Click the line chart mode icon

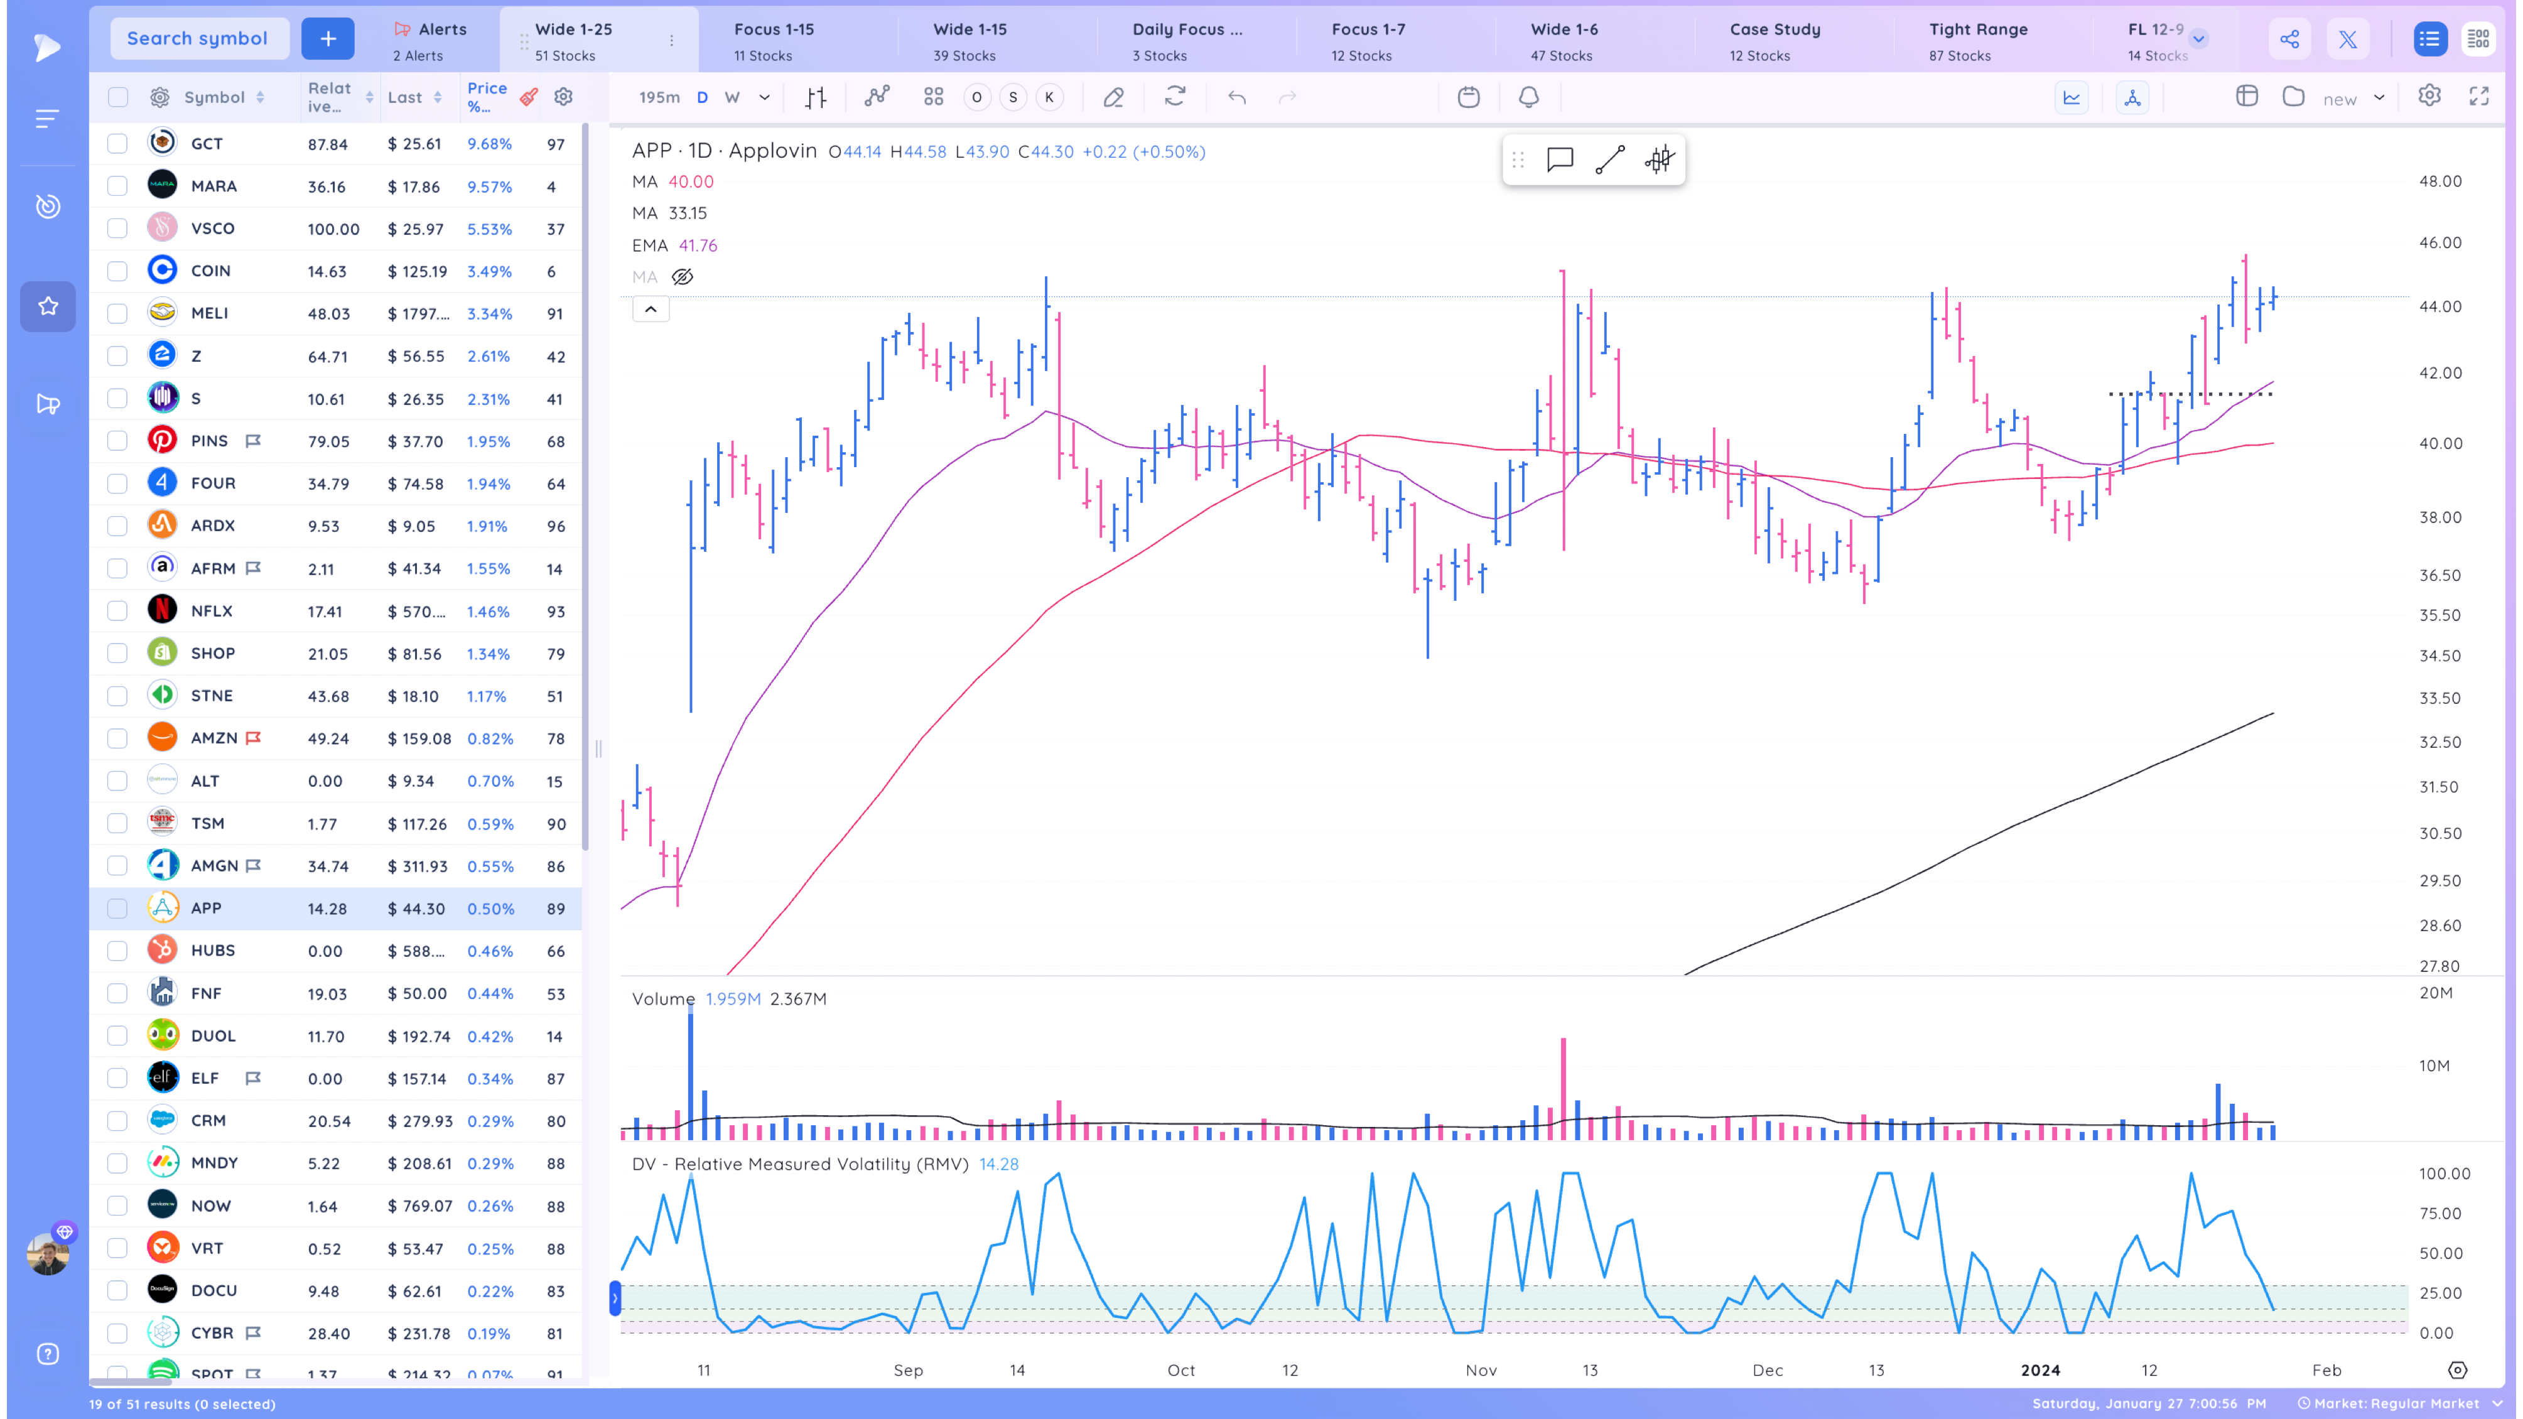(2072, 97)
